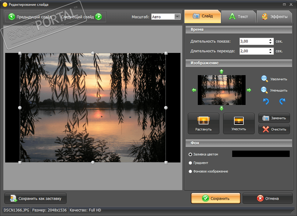Image resolution: width=297 pixels, height=216 pixels.
Task: Click the Изображение section header
Action: click(x=239, y=63)
